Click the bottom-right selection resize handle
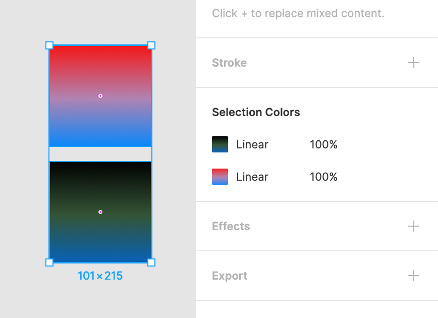This screenshot has width=438, height=318. click(x=151, y=262)
